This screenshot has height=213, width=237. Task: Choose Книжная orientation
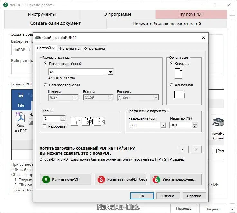171,63
